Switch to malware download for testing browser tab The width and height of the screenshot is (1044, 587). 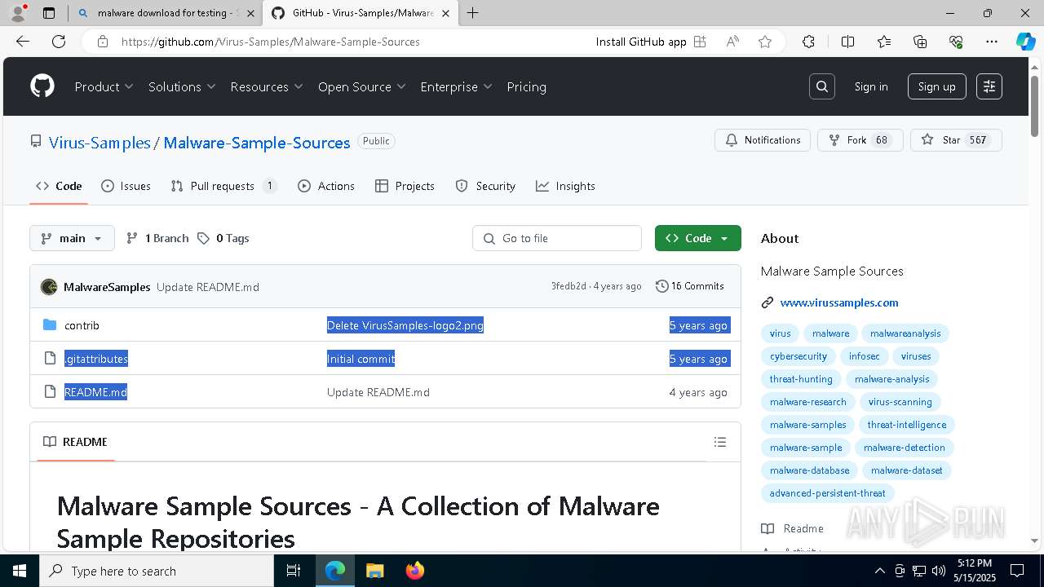tap(163, 13)
